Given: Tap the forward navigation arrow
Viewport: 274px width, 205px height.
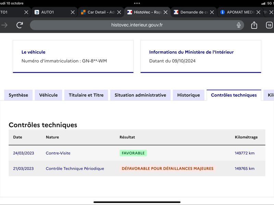Looking at the screenshot, I should click(4, 25).
